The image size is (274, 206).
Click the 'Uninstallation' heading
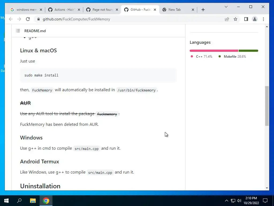40,186
